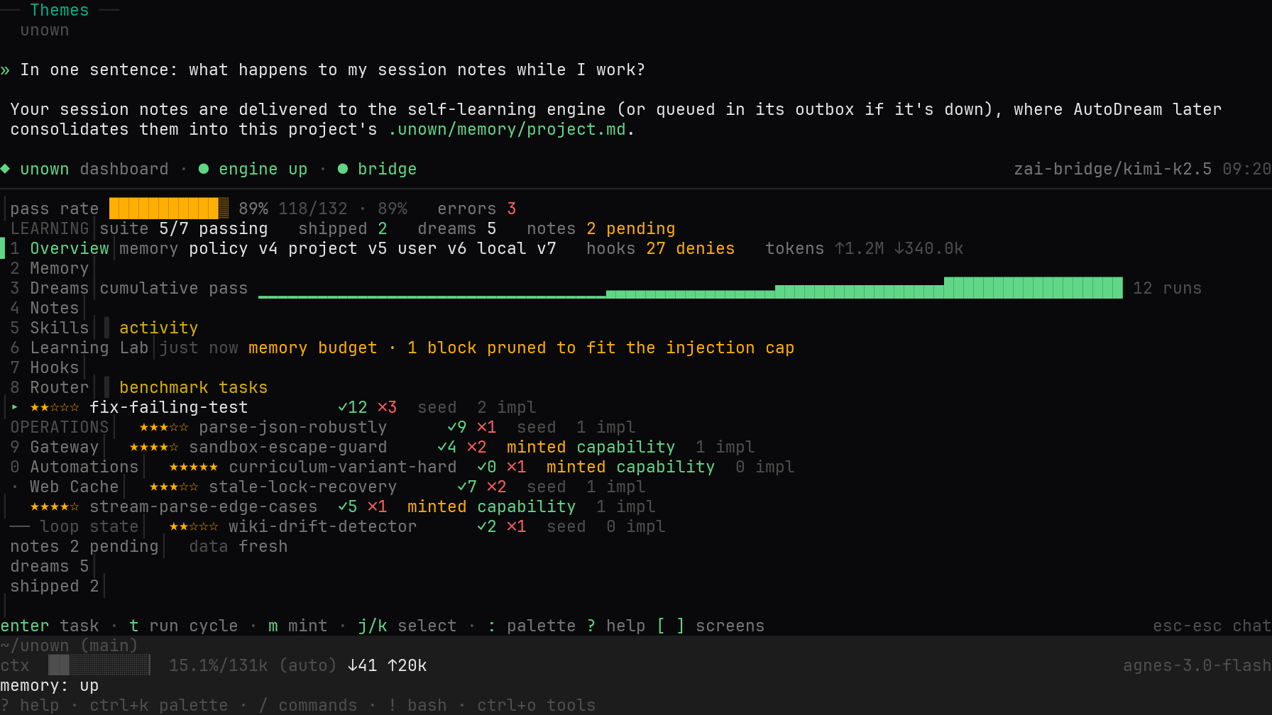The width and height of the screenshot is (1272, 715).
Task: Open the .unown/memory/project.md file link
Action: click(x=507, y=129)
